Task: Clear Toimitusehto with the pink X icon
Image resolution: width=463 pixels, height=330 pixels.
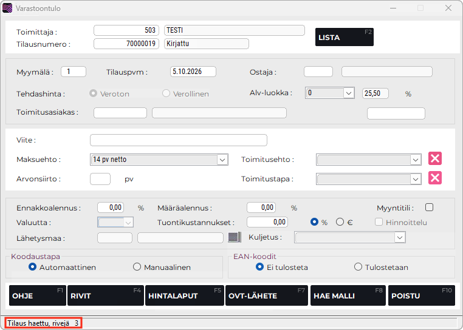Action: (435, 159)
